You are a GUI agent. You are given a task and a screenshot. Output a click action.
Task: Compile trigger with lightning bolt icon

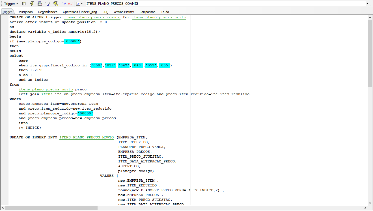(32, 4)
